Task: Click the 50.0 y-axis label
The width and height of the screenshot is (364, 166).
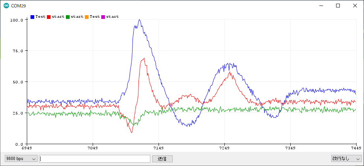Action: pyautogui.click(x=18, y=82)
